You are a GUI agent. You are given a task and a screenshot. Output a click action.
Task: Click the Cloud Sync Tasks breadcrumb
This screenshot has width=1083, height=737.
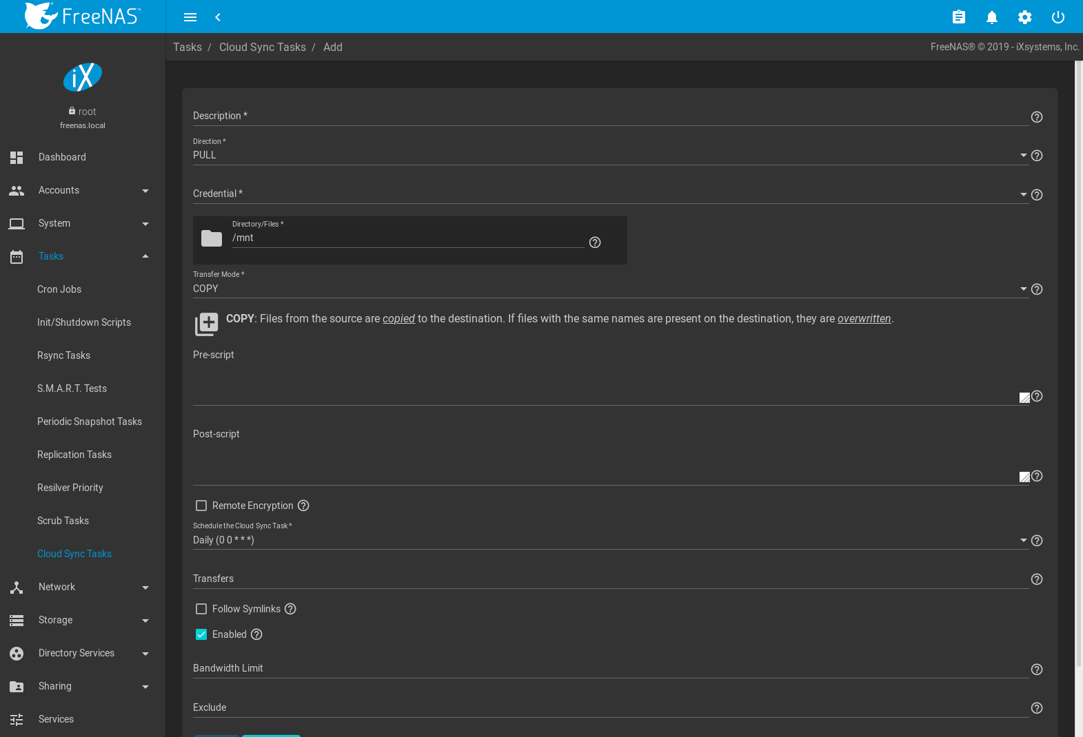[263, 47]
